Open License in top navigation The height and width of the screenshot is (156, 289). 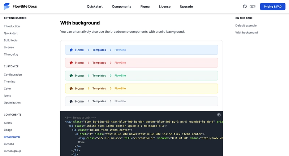point(165,6)
